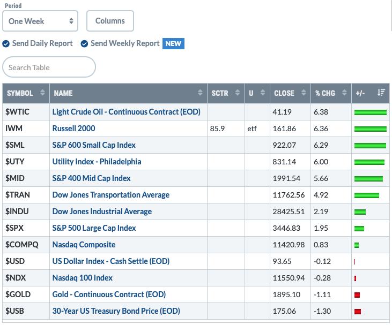Click the green change bar for $INDU

pos(360,212)
